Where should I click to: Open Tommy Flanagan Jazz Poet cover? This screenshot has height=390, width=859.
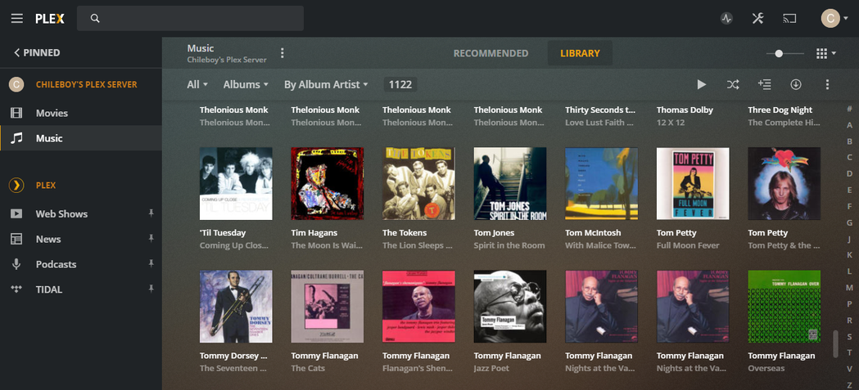(x=510, y=307)
